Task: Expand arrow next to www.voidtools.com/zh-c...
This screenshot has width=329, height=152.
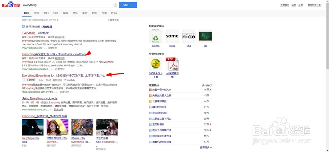Action: click(x=51, y=110)
